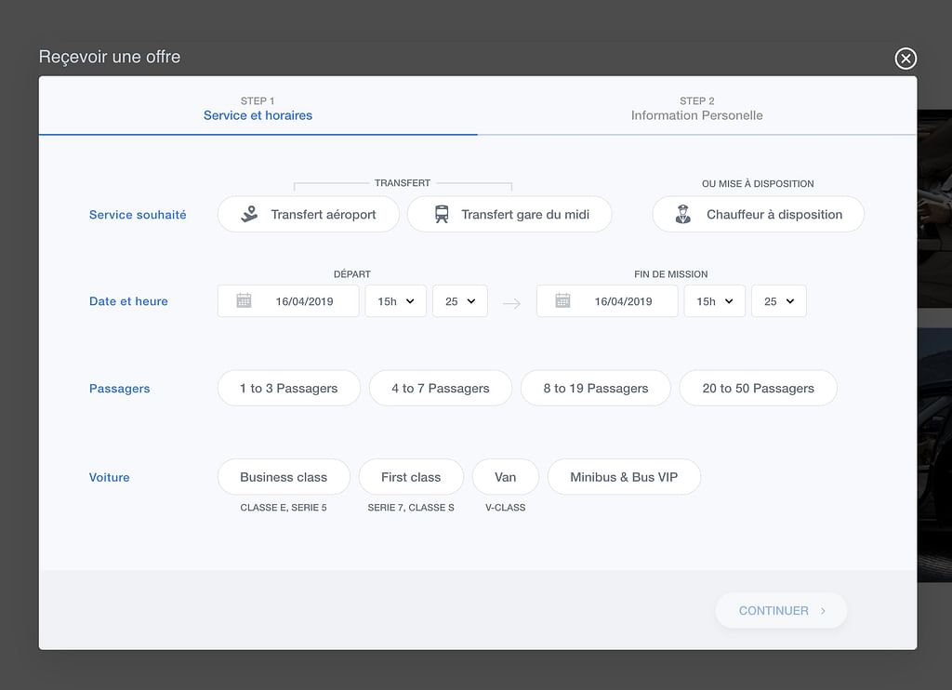
Task: Go to Step 1 Service et horaires tab
Action: click(258, 109)
